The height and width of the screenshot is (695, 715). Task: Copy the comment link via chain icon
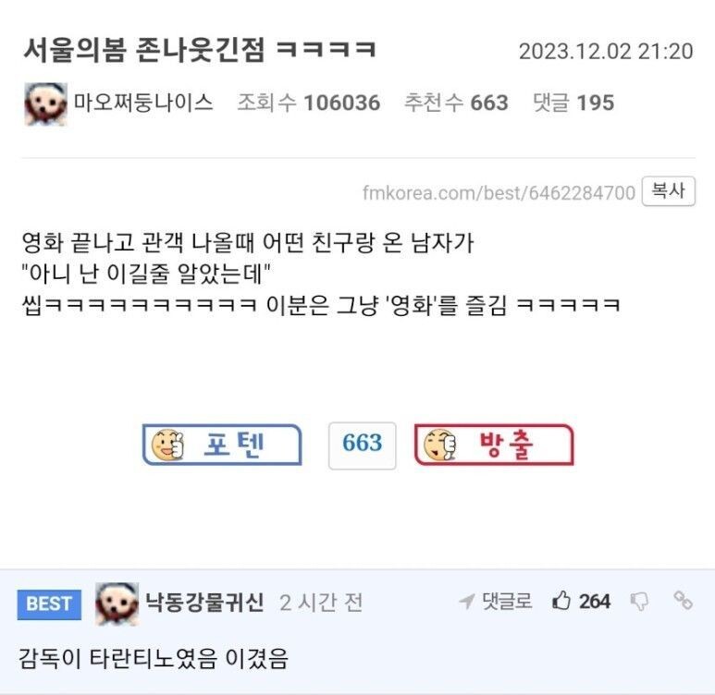coord(683,600)
